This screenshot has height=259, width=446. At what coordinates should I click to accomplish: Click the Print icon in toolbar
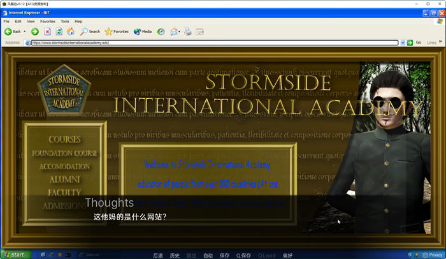188,31
